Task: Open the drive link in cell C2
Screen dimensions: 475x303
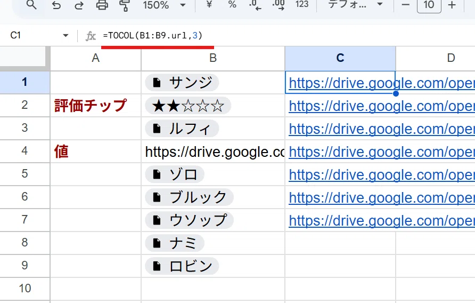Action: (x=382, y=106)
